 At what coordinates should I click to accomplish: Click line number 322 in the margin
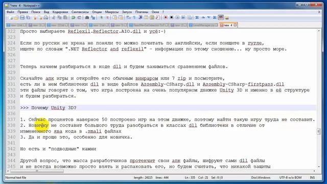pos(11,32)
